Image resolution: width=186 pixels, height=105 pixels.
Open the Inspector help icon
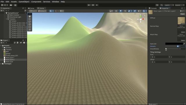pyautogui.click(x=181, y=11)
